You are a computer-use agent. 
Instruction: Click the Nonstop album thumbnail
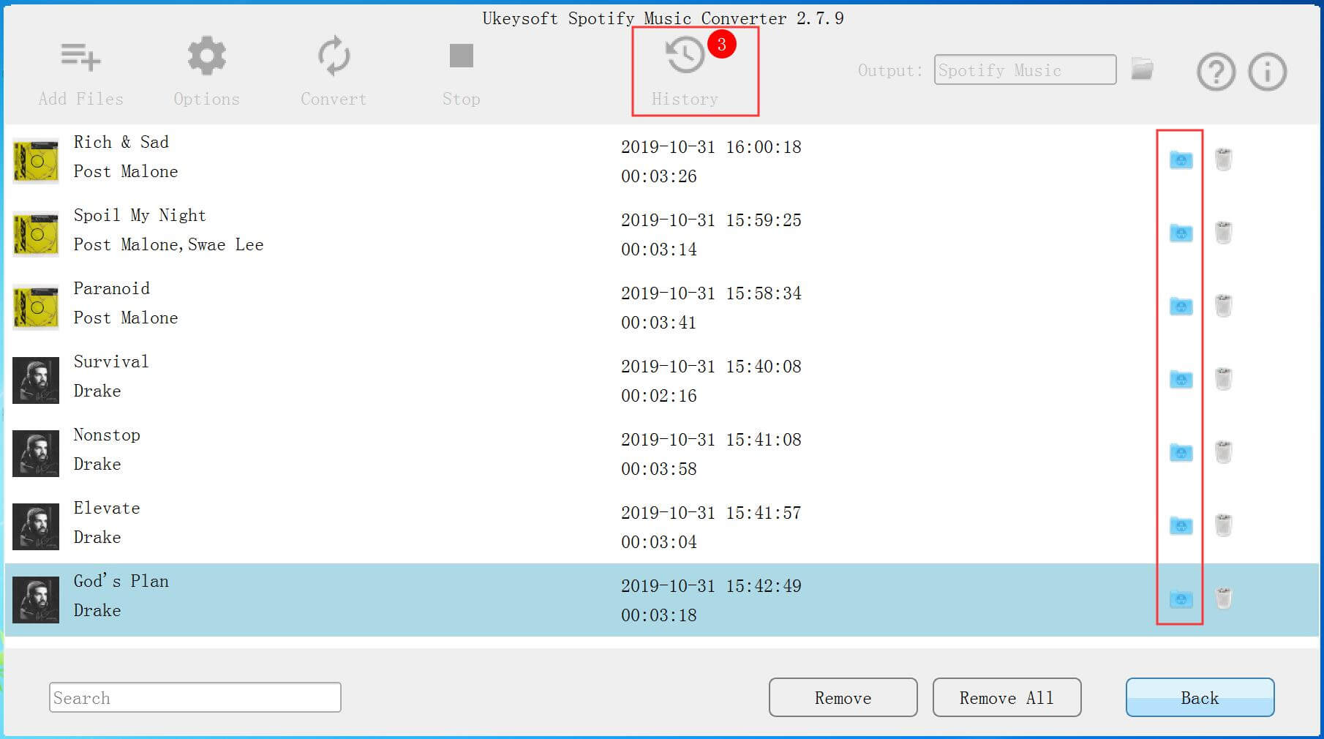36,453
